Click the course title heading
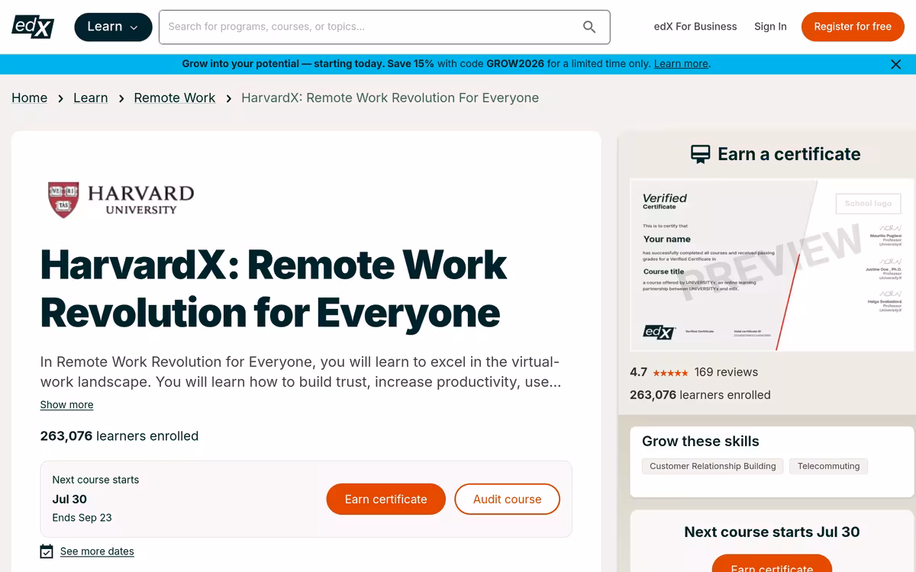Viewport: 916px width, 572px height. (273, 288)
